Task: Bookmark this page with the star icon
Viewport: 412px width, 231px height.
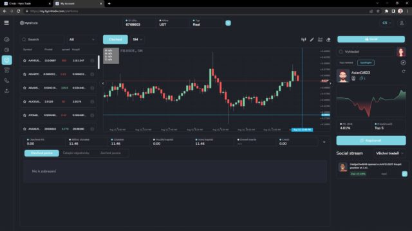Action: tap(378, 11)
